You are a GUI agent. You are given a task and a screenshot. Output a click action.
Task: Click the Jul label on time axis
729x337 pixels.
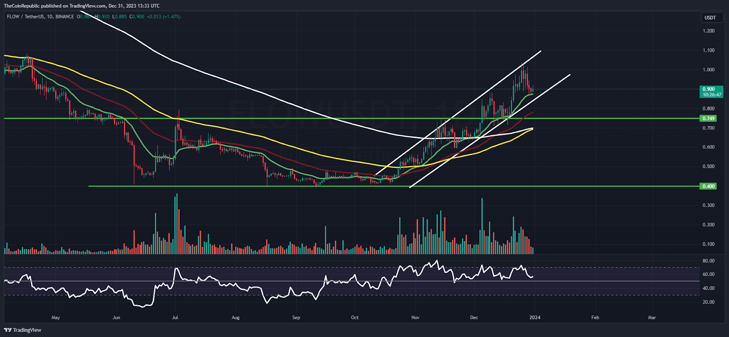click(175, 317)
